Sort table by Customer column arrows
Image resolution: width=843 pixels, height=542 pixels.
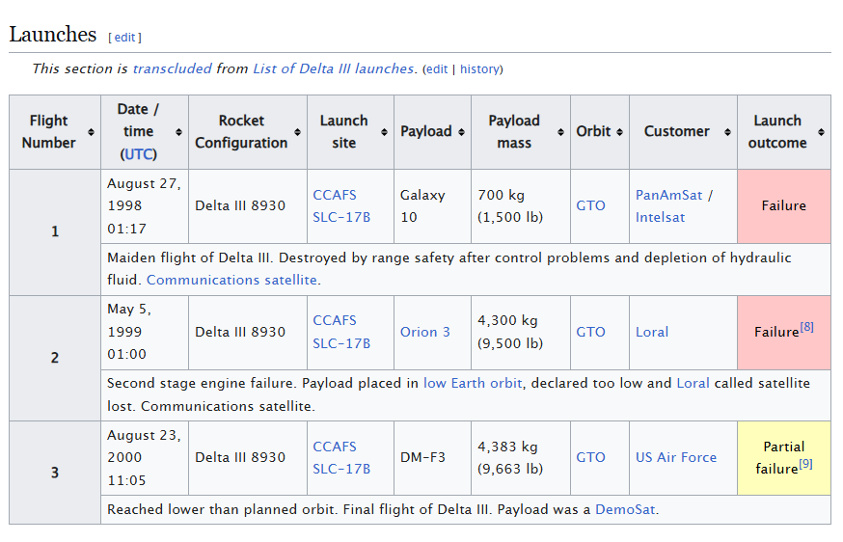coord(727,132)
